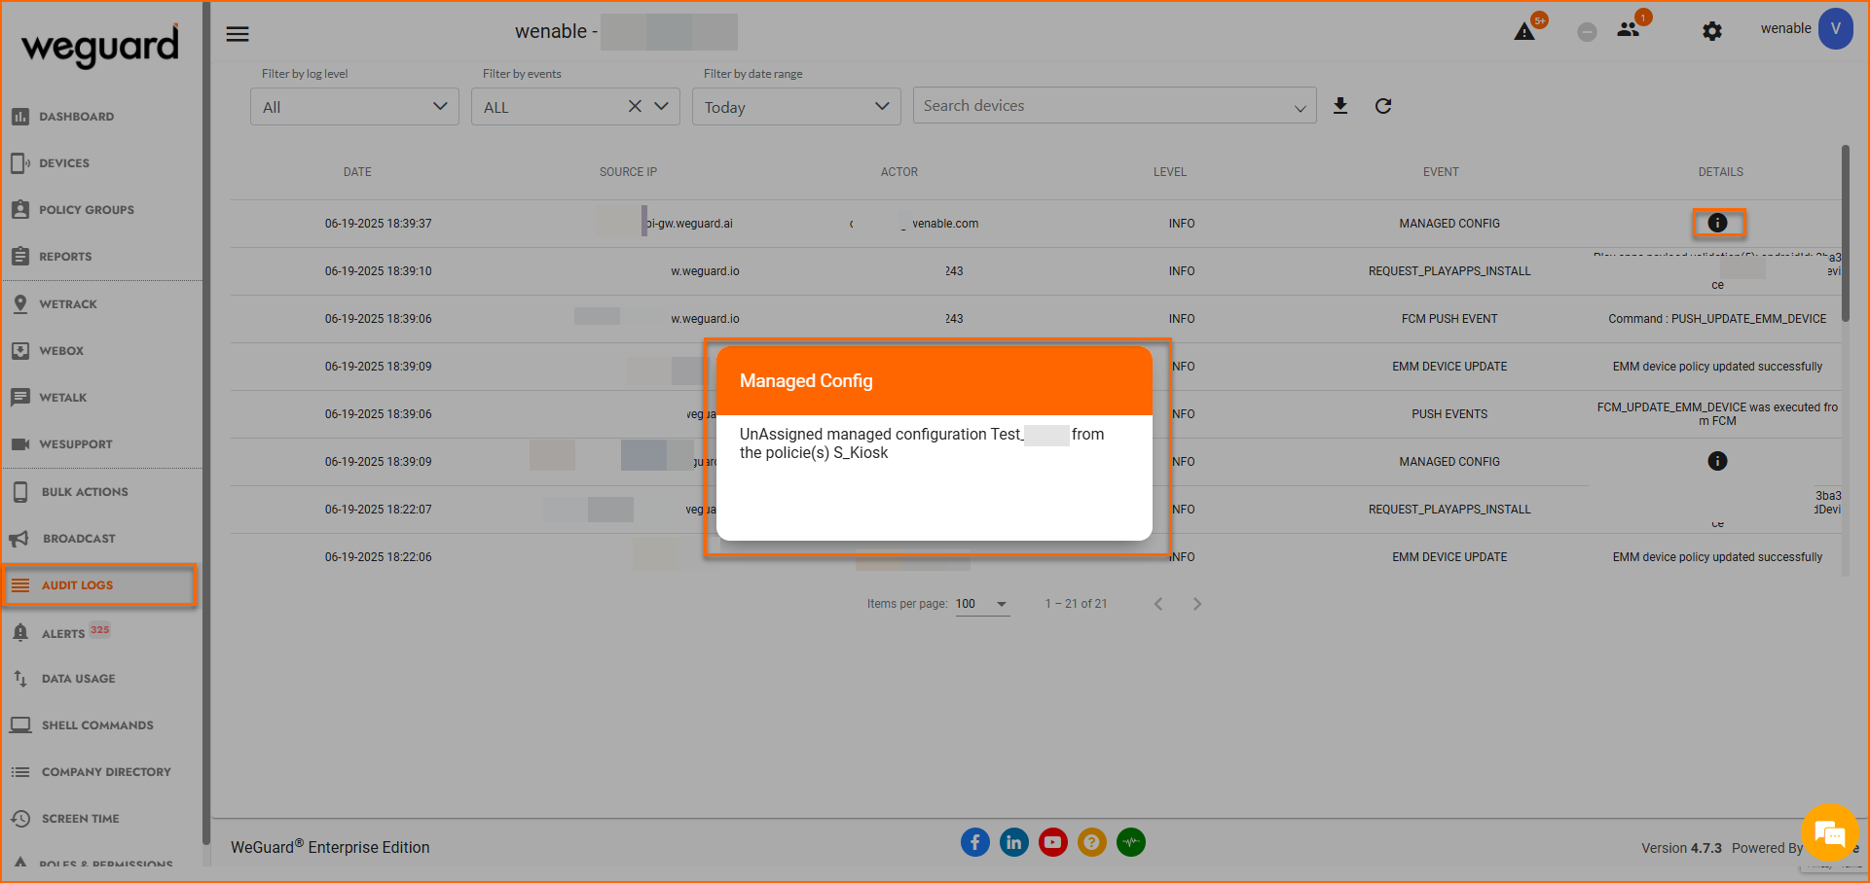1870x883 pixels.
Task: Click the sidebar vertical scrollbar
Action: tap(205, 423)
